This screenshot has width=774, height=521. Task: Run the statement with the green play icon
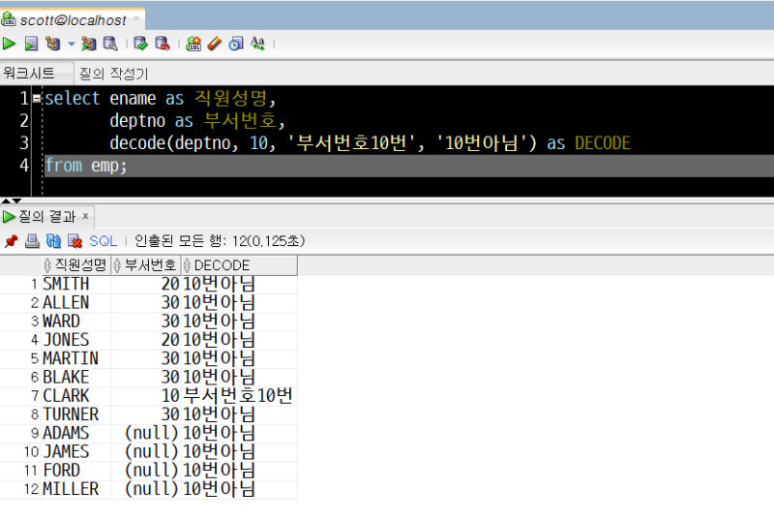point(9,44)
